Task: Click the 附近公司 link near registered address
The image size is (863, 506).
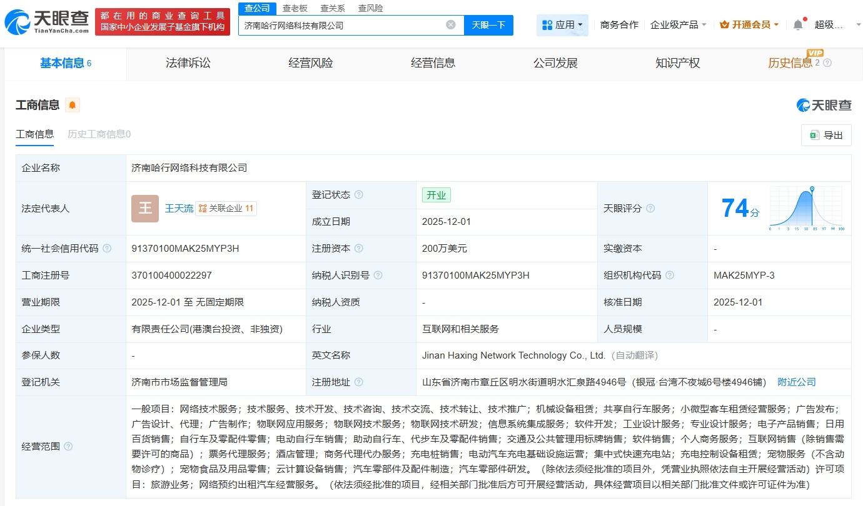Action: pyautogui.click(x=797, y=382)
